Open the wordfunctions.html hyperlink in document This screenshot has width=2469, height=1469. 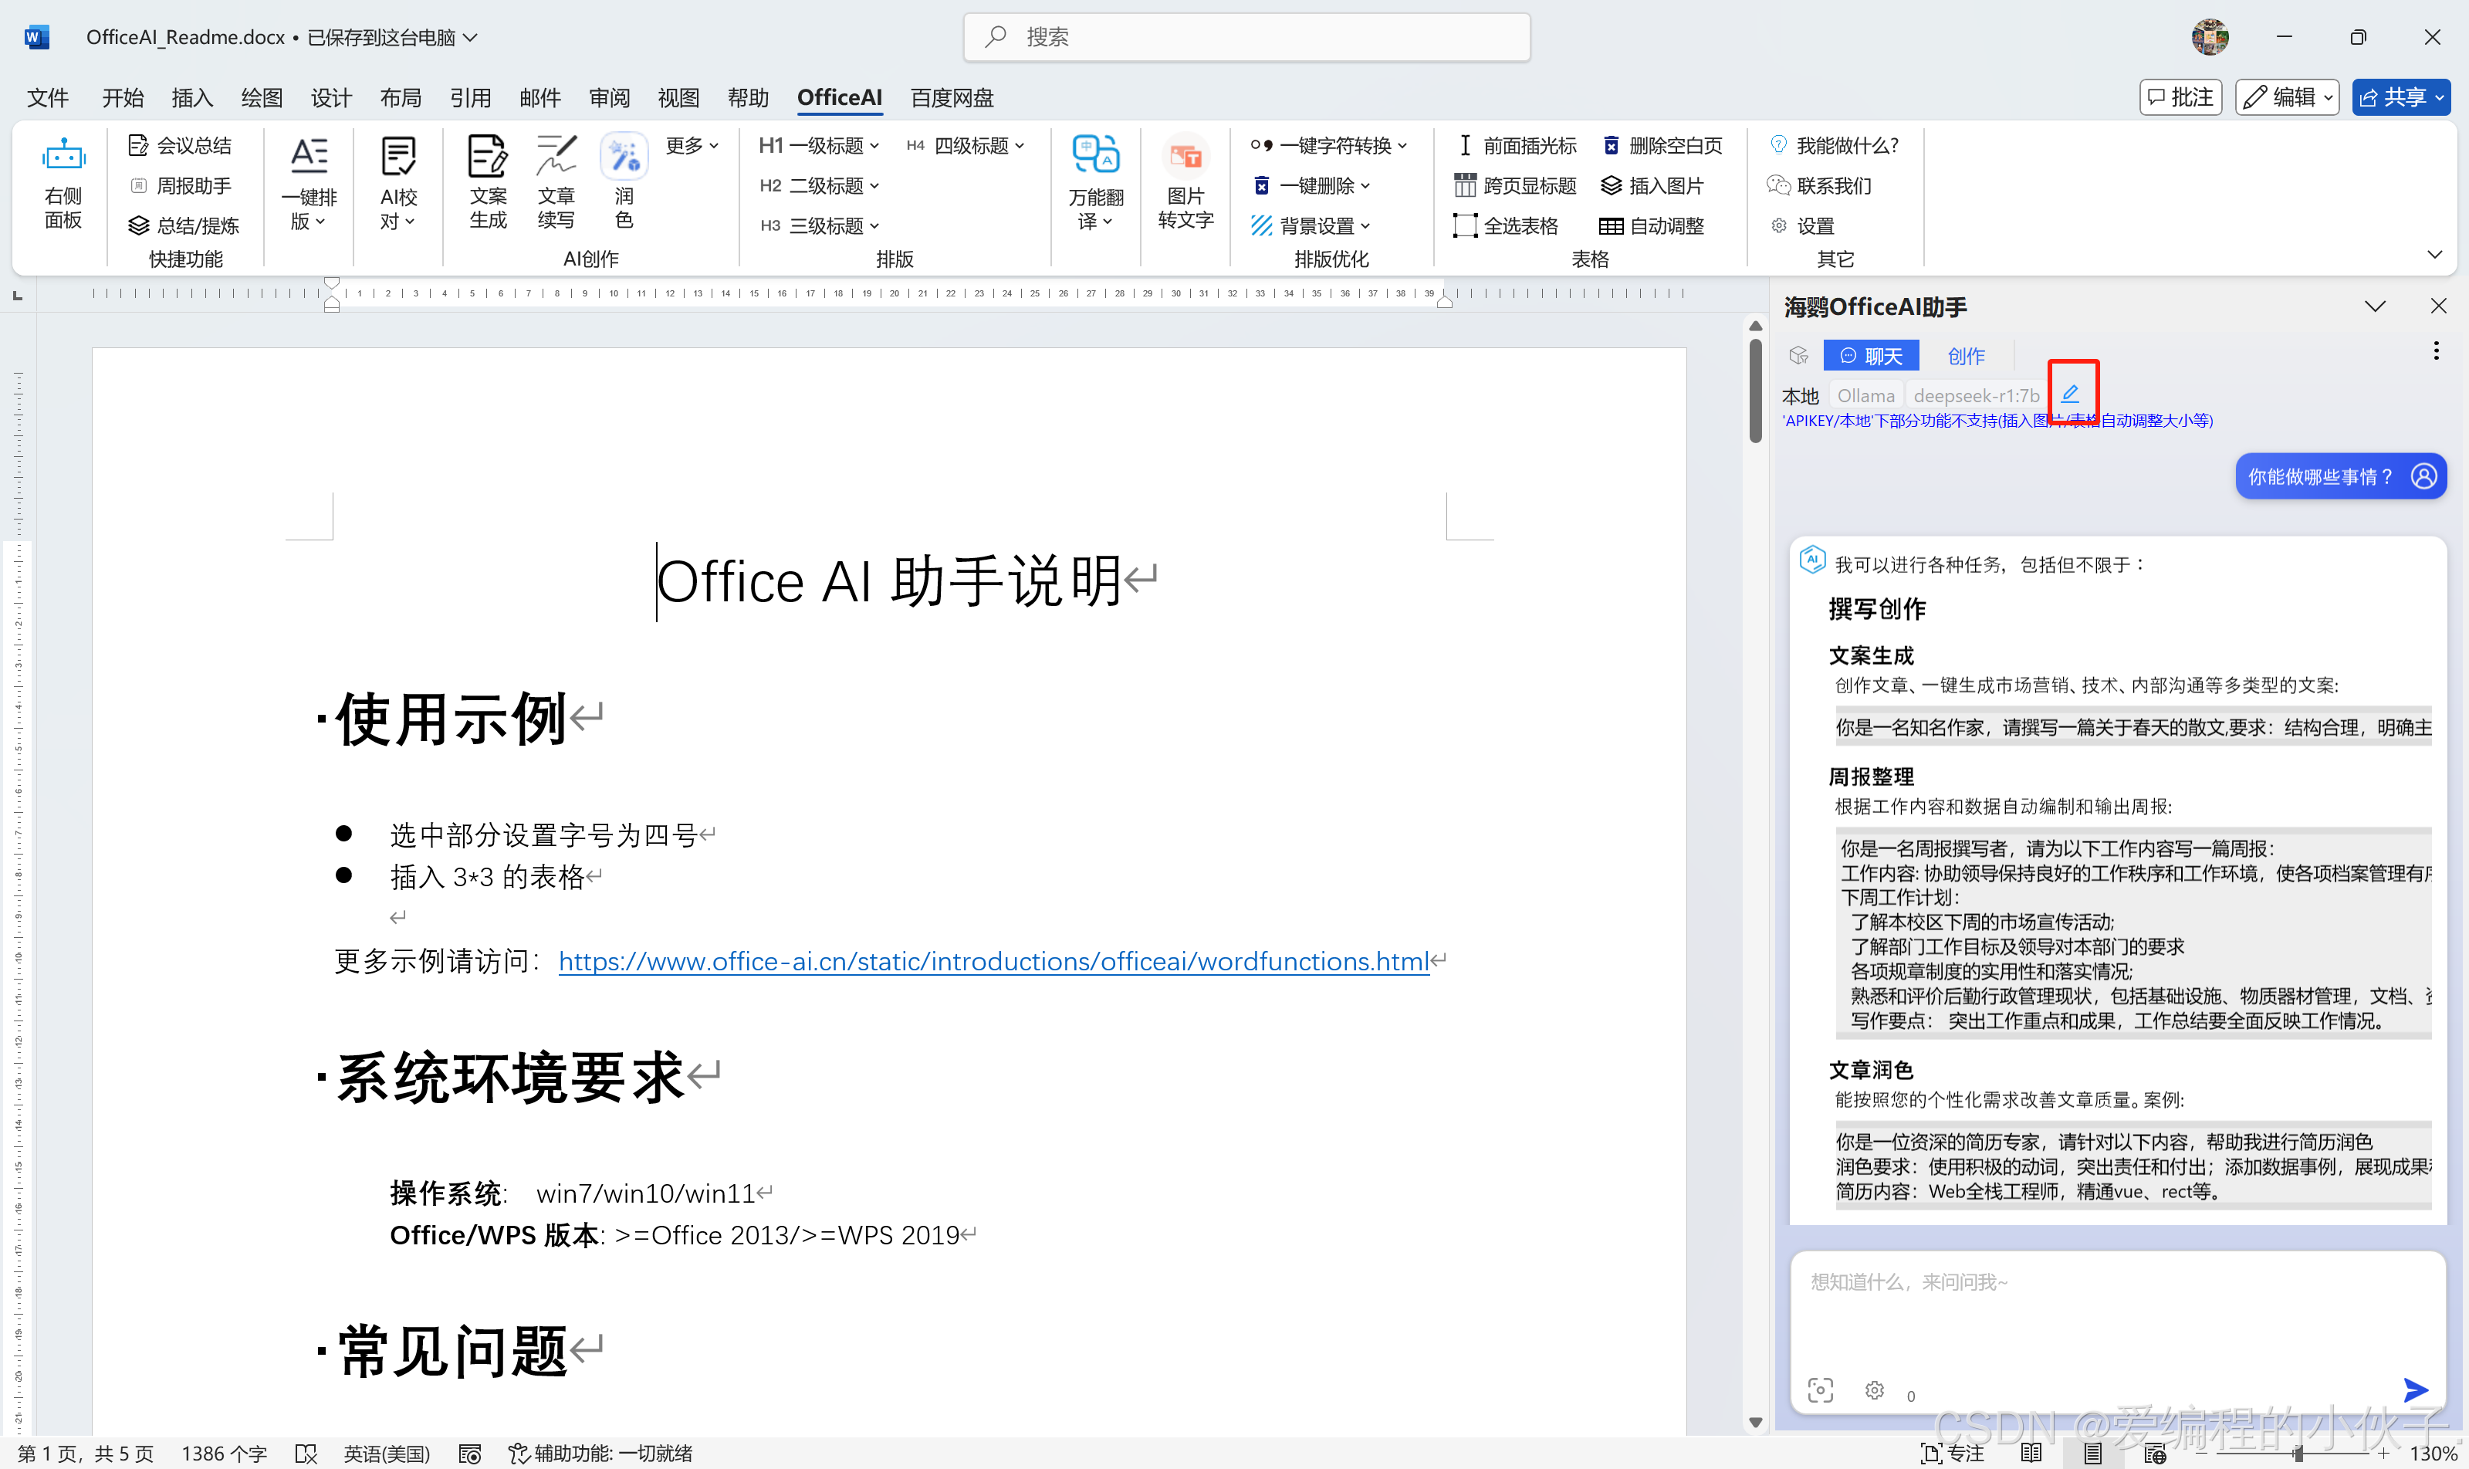[993, 960]
